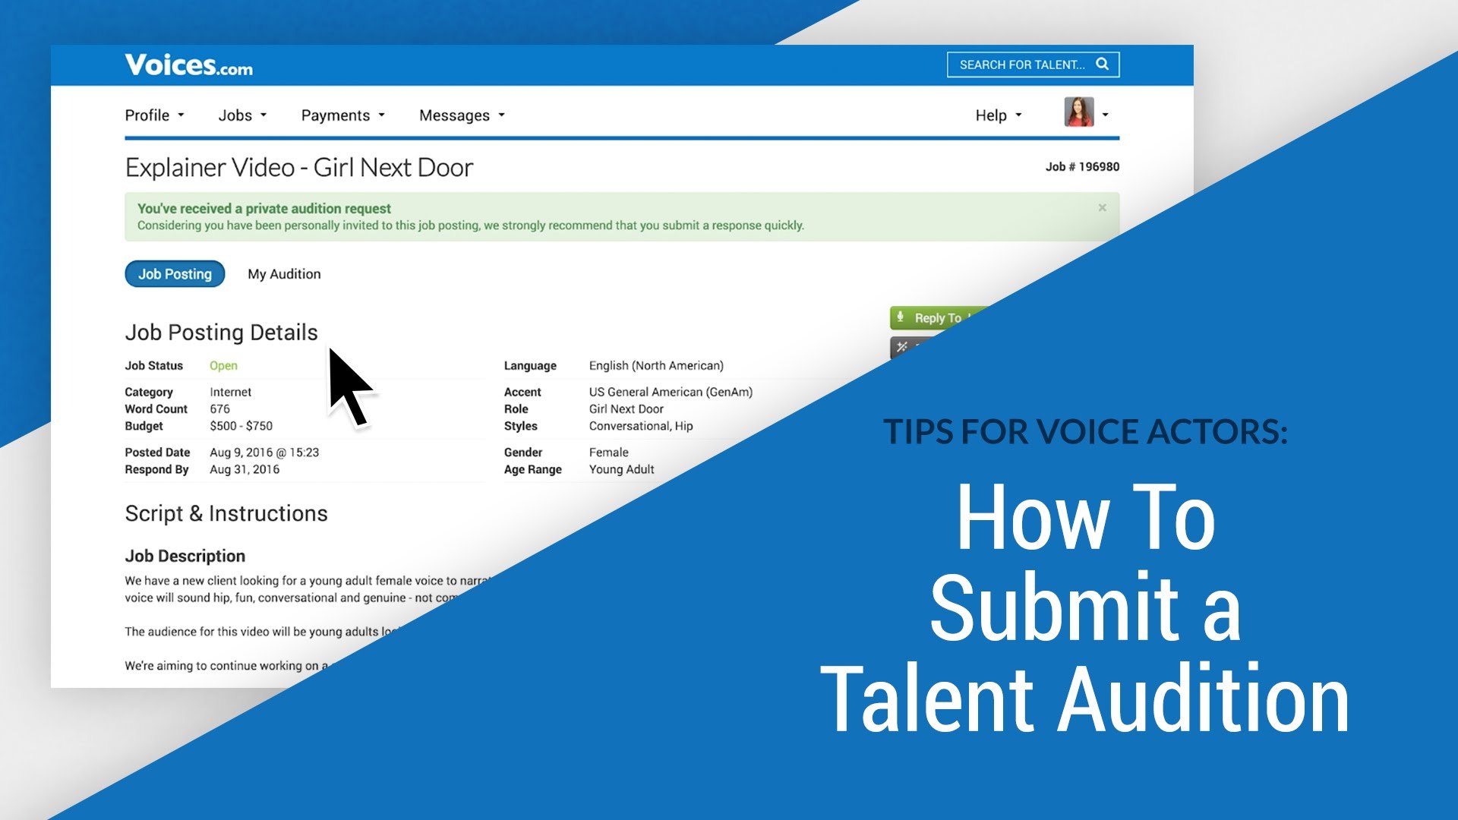The image size is (1458, 820).
Task: Toggle the Help menu open
Action: 999,115
